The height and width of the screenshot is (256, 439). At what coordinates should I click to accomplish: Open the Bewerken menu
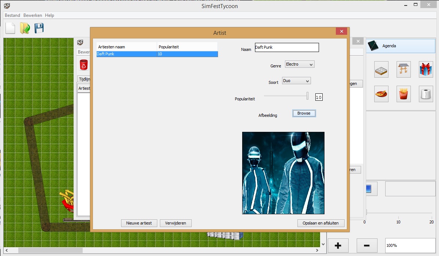click(x=33, y=15)
